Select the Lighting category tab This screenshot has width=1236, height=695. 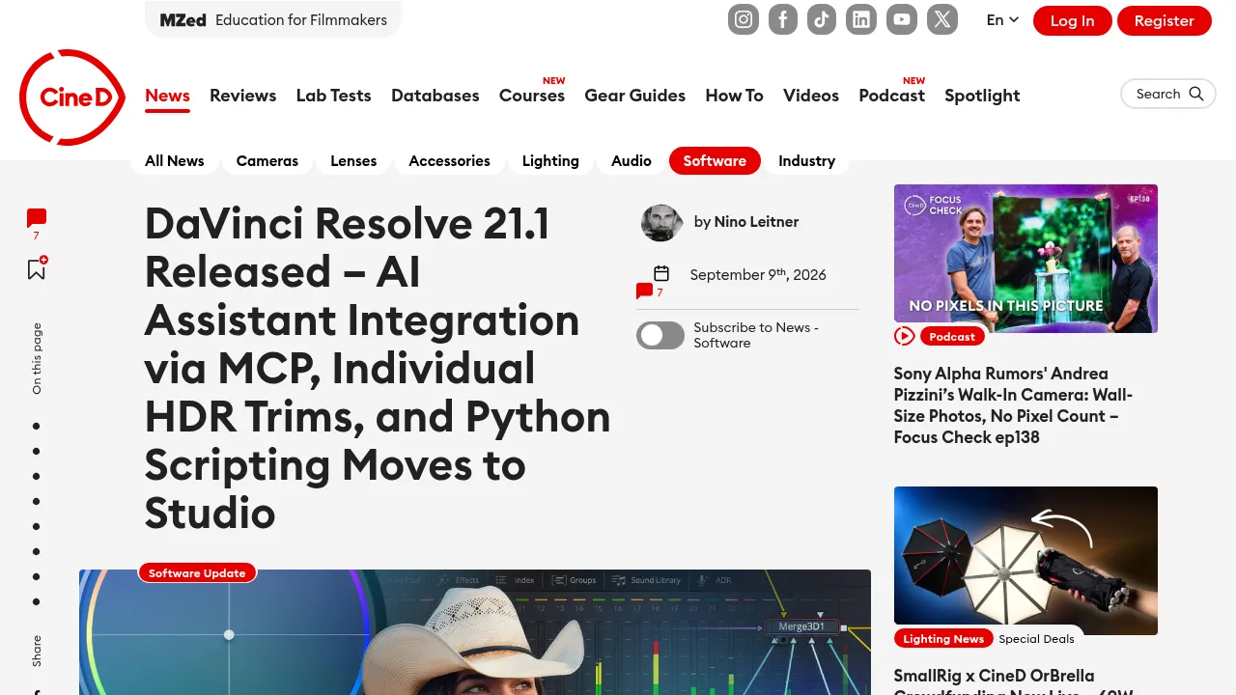pos(550,161)
